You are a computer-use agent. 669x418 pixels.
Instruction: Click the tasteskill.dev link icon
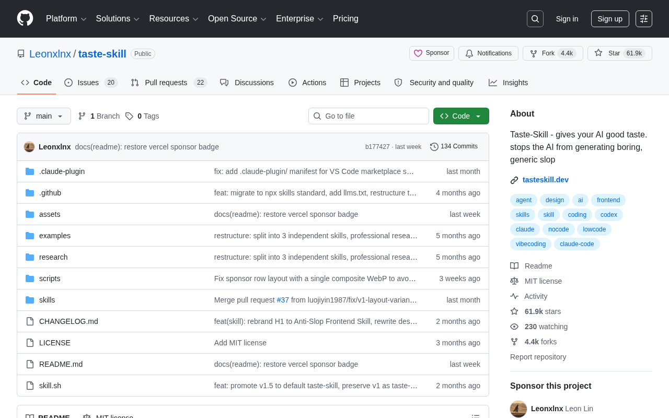click(x=514, y=180)
